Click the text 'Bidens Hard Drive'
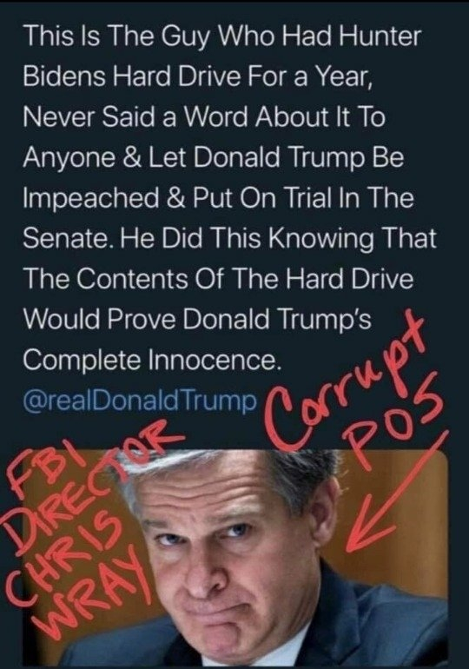This screenshot has width=469, height=669. pos(127,76)
